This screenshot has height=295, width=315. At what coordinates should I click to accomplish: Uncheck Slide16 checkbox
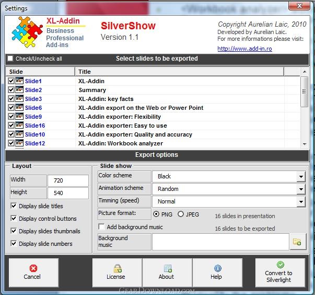[x=11, y=126]
